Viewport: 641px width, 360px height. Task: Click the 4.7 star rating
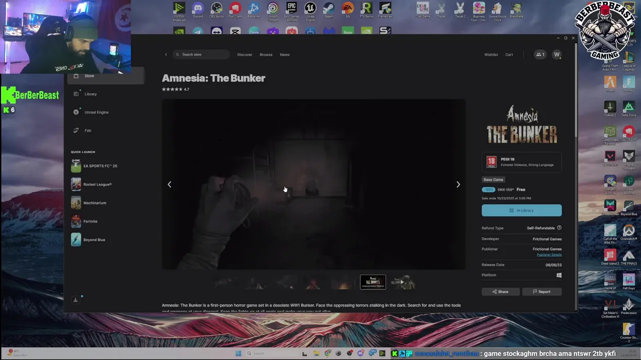[175, 89]
